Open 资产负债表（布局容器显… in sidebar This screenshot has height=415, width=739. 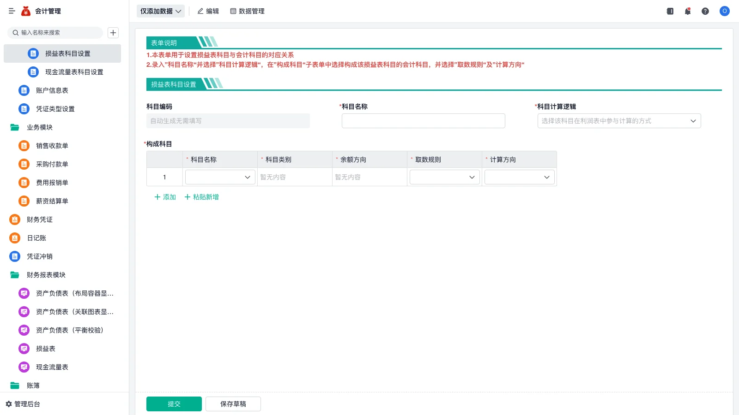click(x=62, y=293)
